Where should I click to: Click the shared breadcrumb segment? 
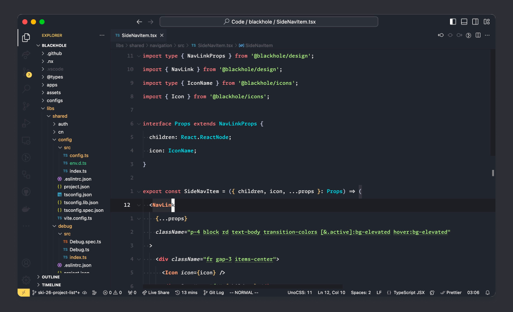click(x=136, y=45)
